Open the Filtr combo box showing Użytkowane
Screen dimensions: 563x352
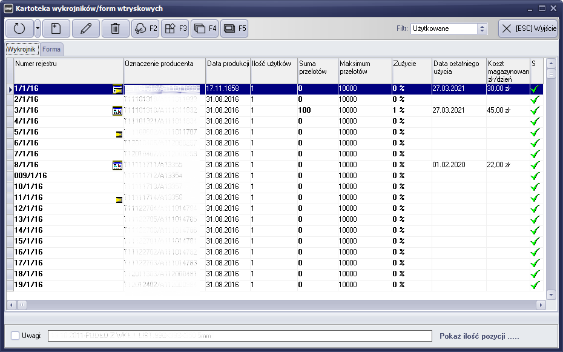tap(449, 28)
